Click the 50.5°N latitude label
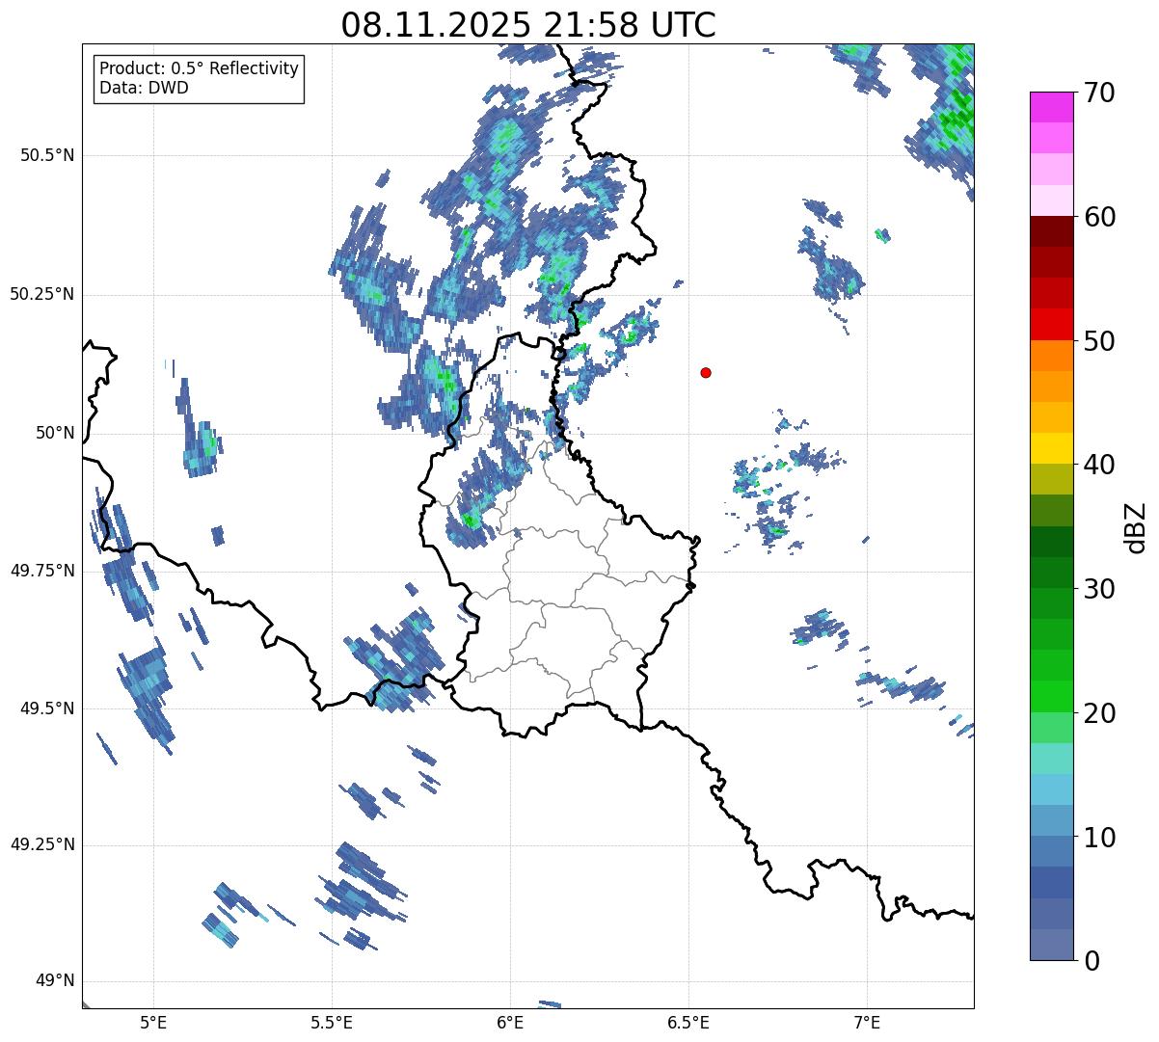 (47, 156)
